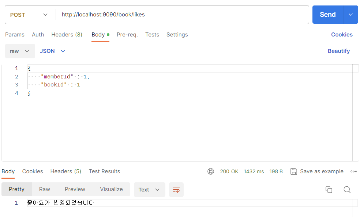
Task: Click the Cookies link
Action: (342, 35)
